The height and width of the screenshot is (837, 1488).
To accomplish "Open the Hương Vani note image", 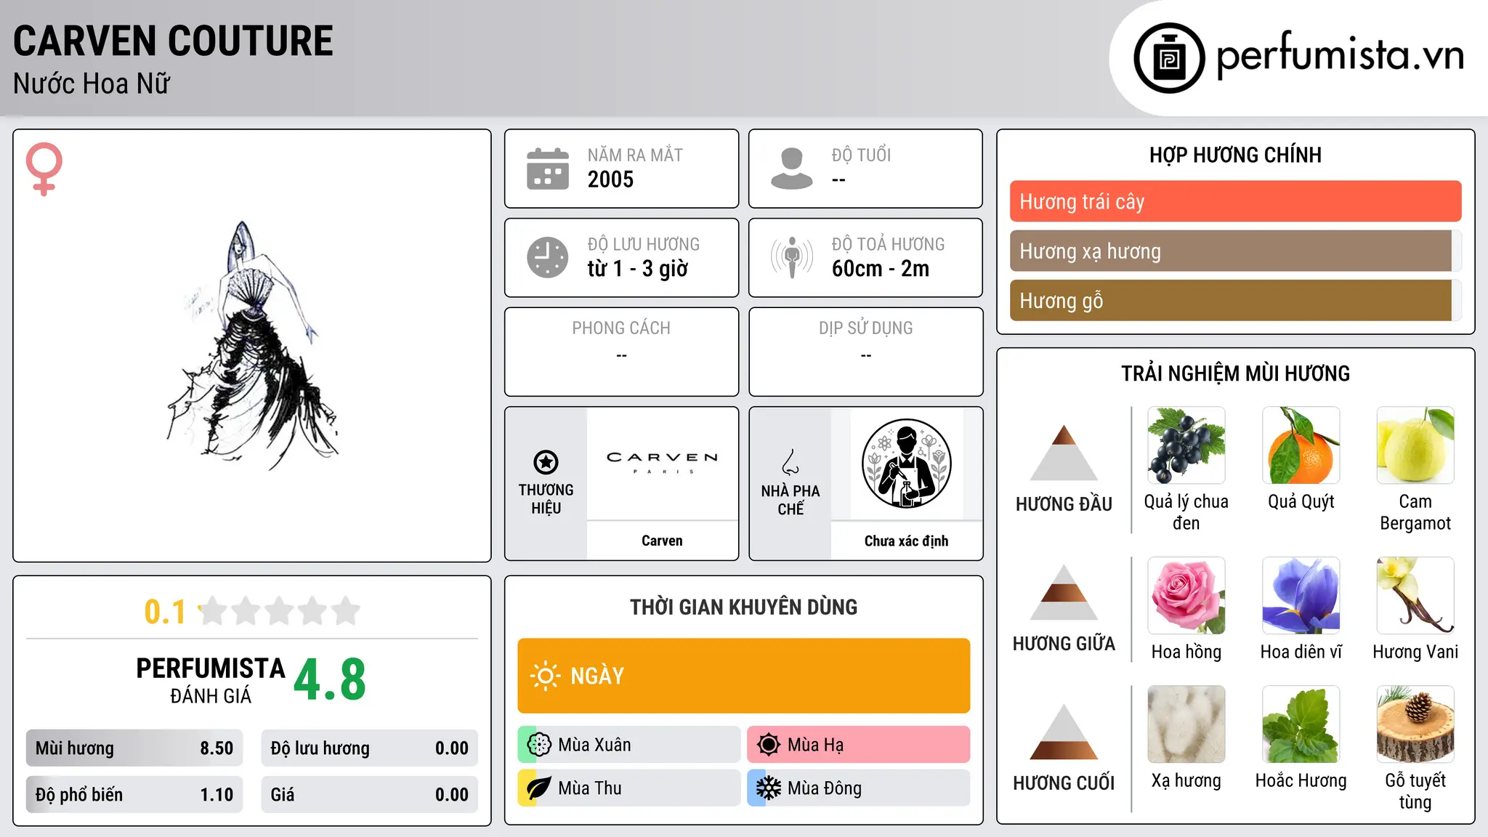I will click(x=1415, y=596).
